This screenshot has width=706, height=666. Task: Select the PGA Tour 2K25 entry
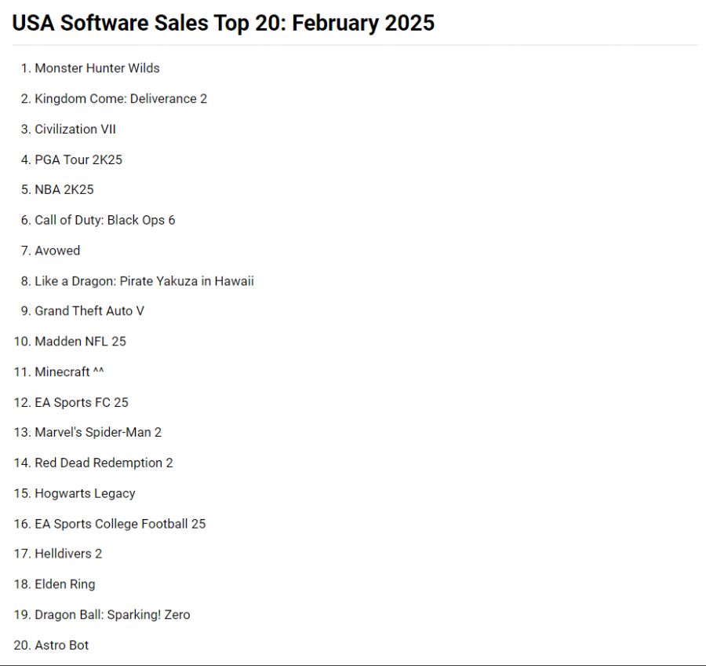tap(78, 159)
